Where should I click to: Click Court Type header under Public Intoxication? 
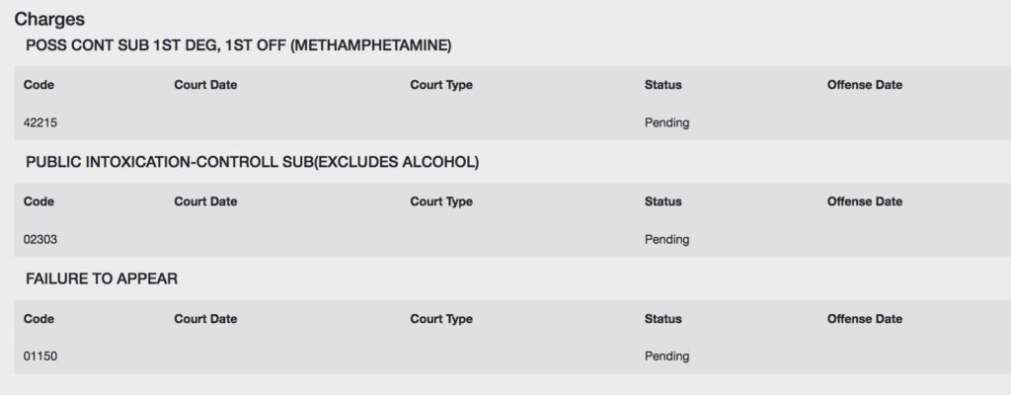(x=441, y=202)
